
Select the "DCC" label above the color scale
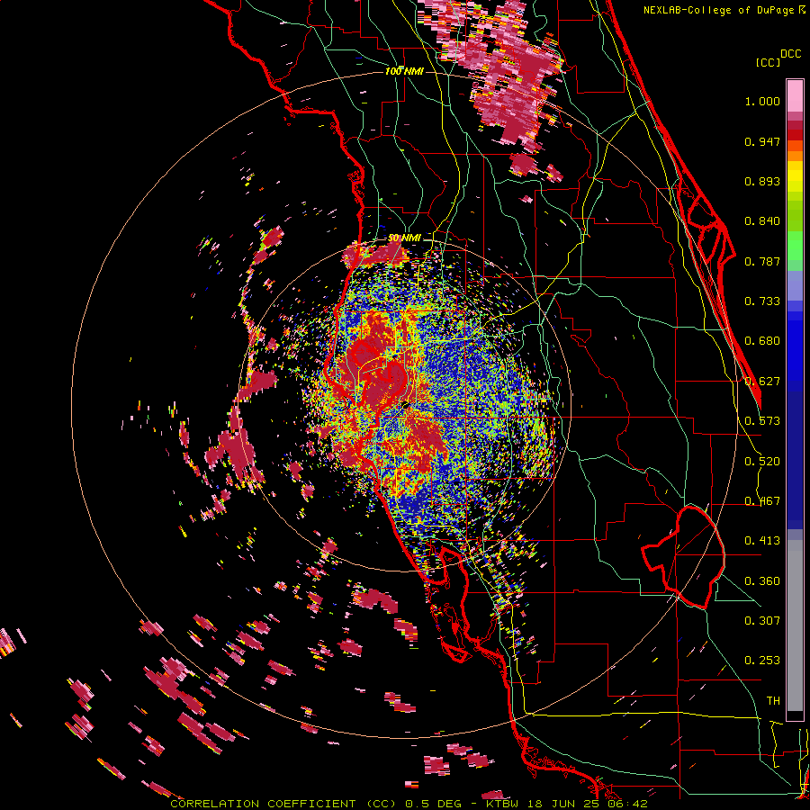791,54
